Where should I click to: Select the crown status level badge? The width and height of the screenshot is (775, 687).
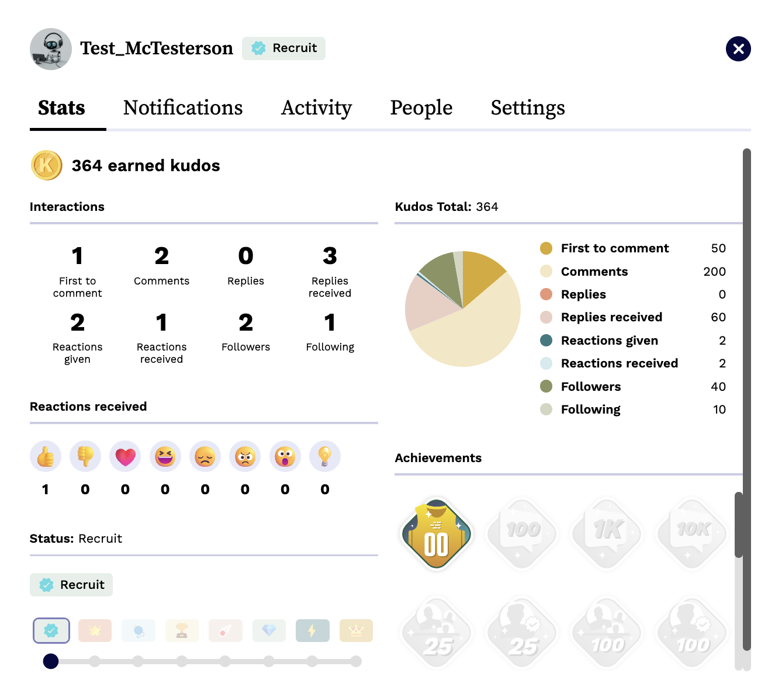(x=356, y=631)
